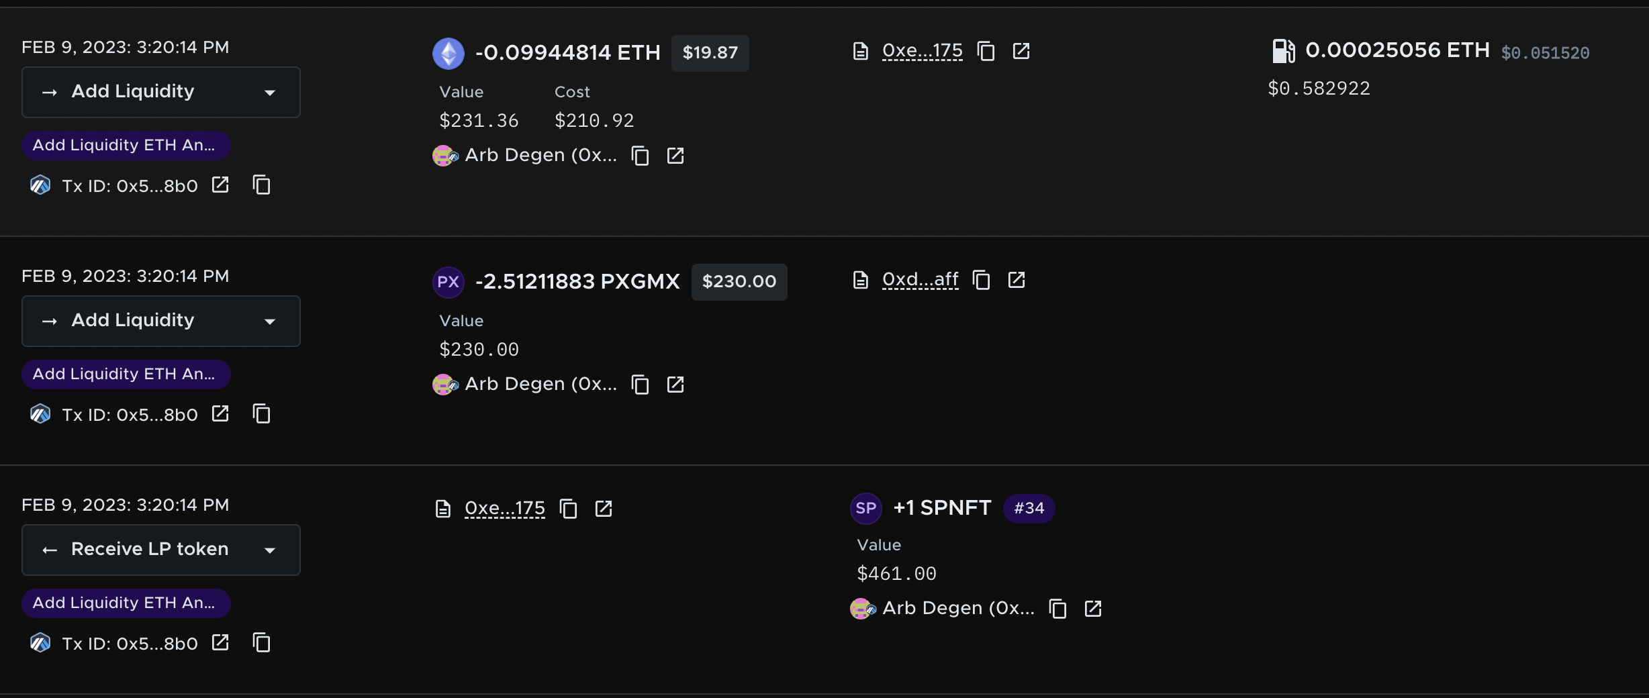1649x698 pixels.
Task: Select the #34 SPNFT token ID badge
Action: [1029, 508]
